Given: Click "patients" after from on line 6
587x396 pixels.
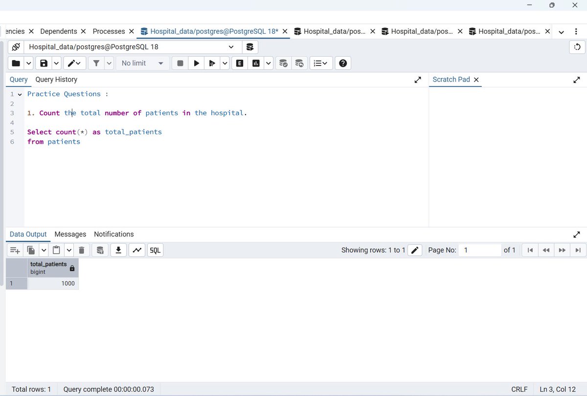Looking at the screenshot, I should pyautogui.click(x=64, y=142).
